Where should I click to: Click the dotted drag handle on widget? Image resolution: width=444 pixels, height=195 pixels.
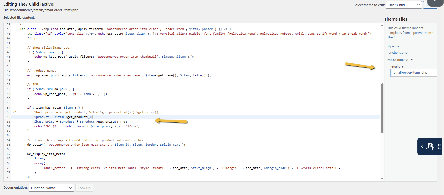point(439,146)
